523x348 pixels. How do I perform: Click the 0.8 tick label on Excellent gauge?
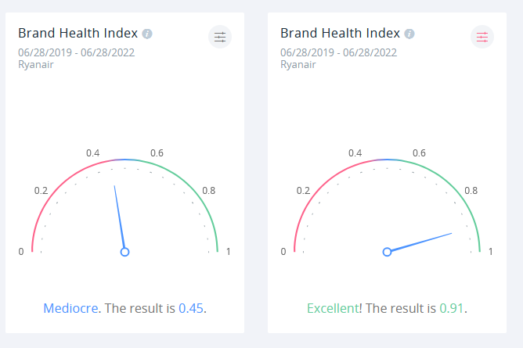(x=471, y=191)
